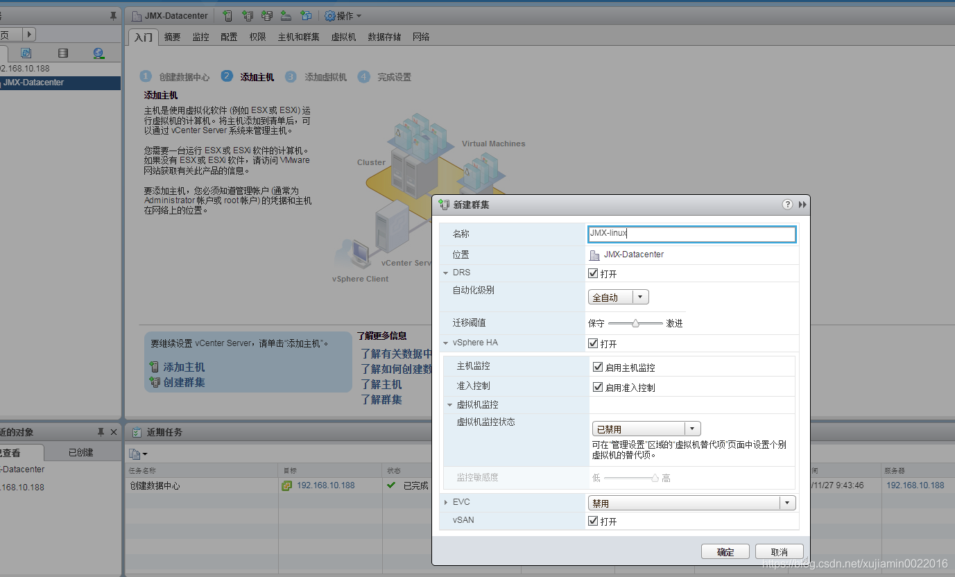955x577 pixels.
Task: Switch to the 摘要 tab
Action: 173,37
